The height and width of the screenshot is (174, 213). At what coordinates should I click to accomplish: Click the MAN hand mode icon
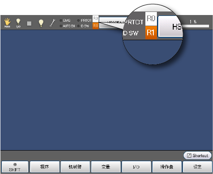click(7, 23)
